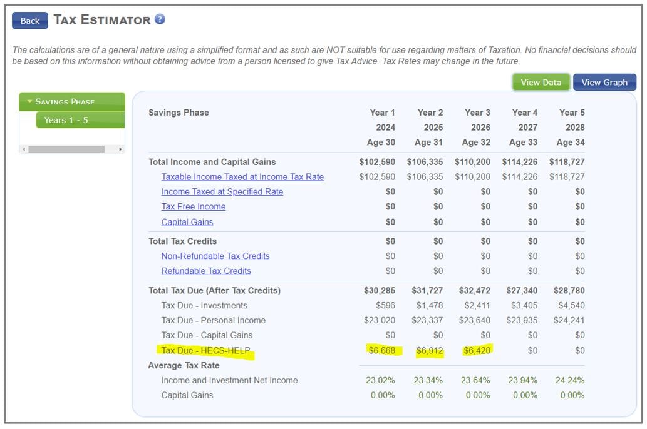Click the blue help question mark icon
Screen dimensions: 647x429
click(x=160, y=19)
